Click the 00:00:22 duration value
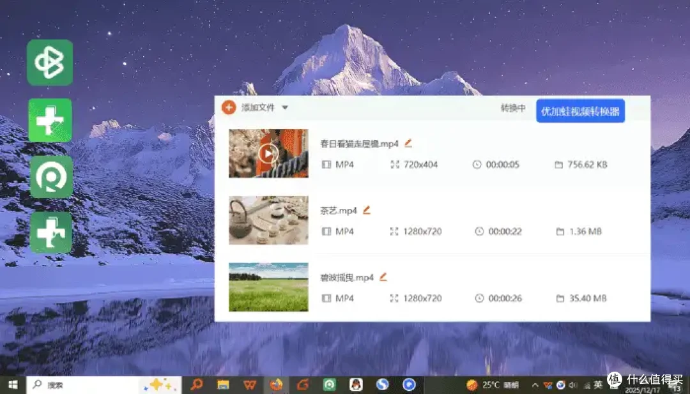 tap(505, 231)
